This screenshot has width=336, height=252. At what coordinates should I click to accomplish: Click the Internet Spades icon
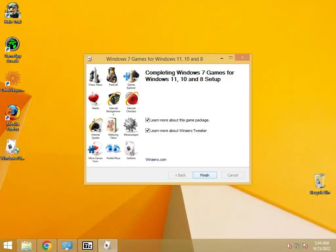point(96,125)
